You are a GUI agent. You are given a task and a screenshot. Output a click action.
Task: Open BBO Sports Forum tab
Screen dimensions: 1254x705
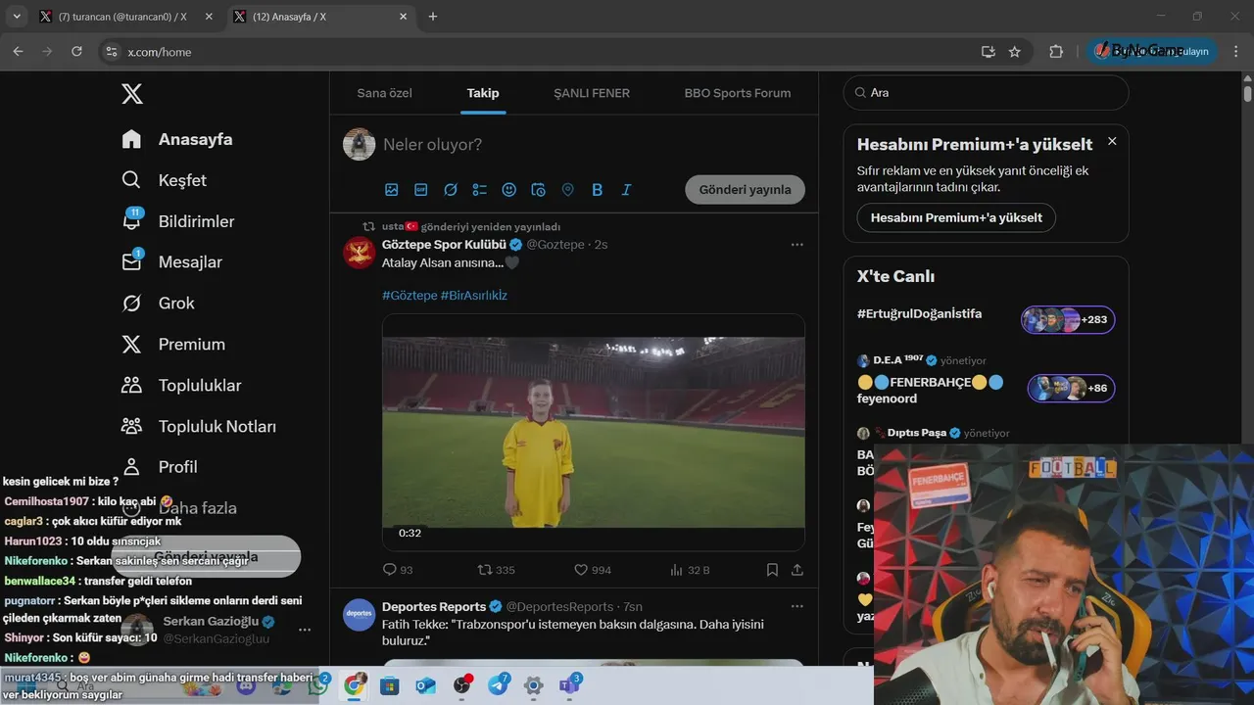(738, 93)
